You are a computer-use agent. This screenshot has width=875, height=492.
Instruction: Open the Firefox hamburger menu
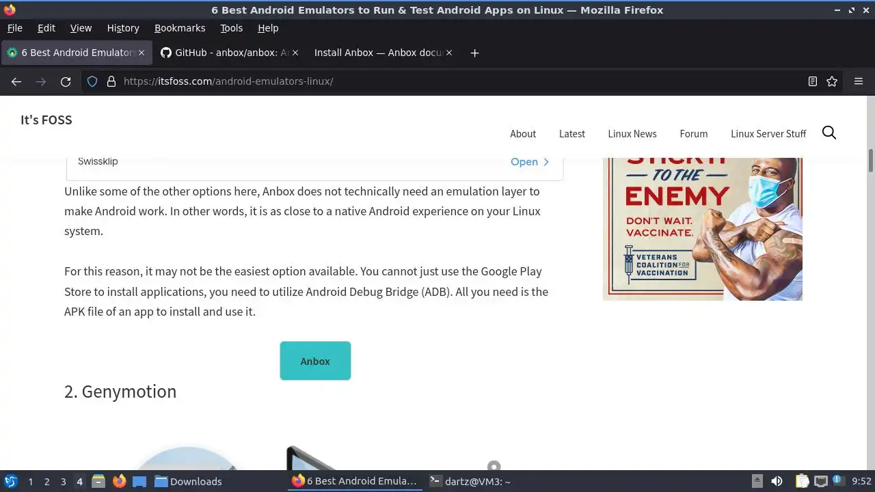[859, 81]
